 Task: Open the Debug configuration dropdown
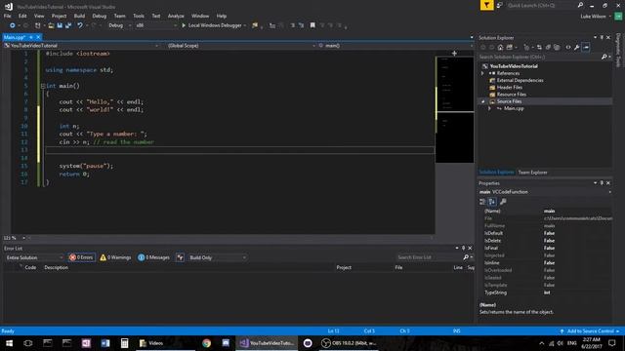[x=119, y=25]
